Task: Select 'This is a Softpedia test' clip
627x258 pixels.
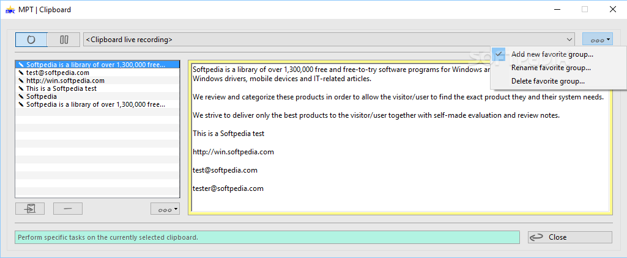Action: pyautogui.click(x=98, y=88)
